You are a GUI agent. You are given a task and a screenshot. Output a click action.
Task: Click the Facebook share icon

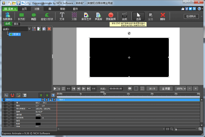coord(187,9)
